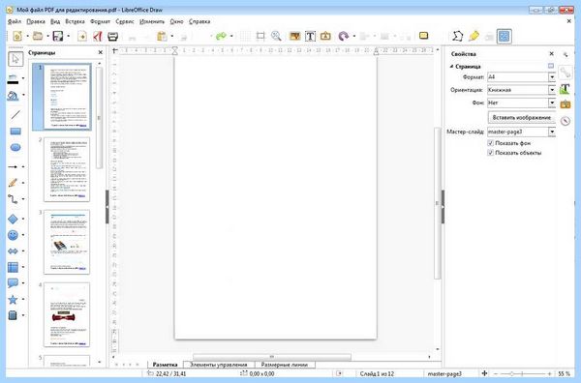581x383 pixels.
Task: Click the Line Color black swatch tool
Action: pos(13,78)
